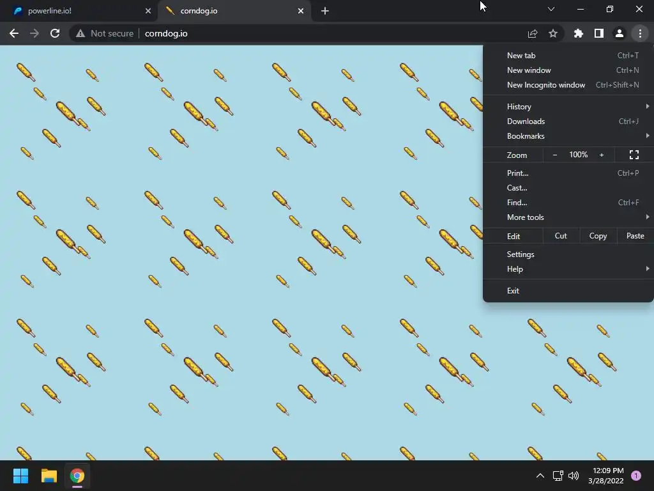Open the Chrome profile avatar

620,33
